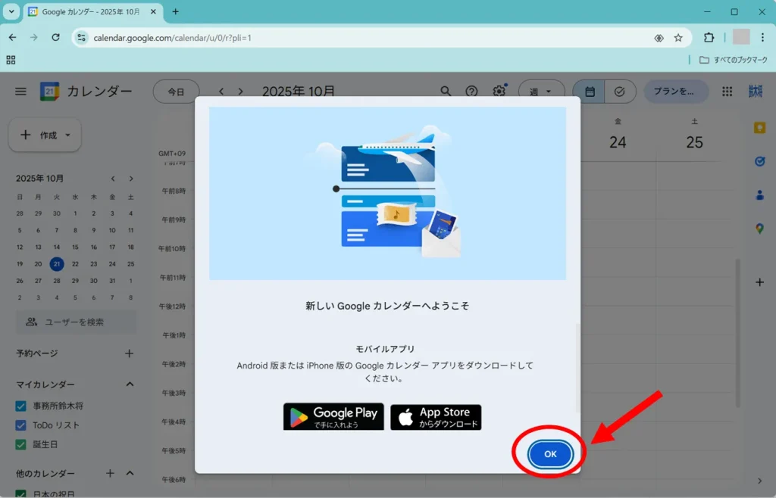Click the calendar search magnifier icon

pos(446,92)
